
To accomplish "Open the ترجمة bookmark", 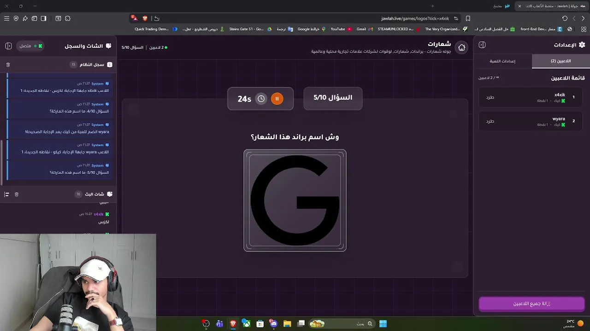I will point(285,29).
